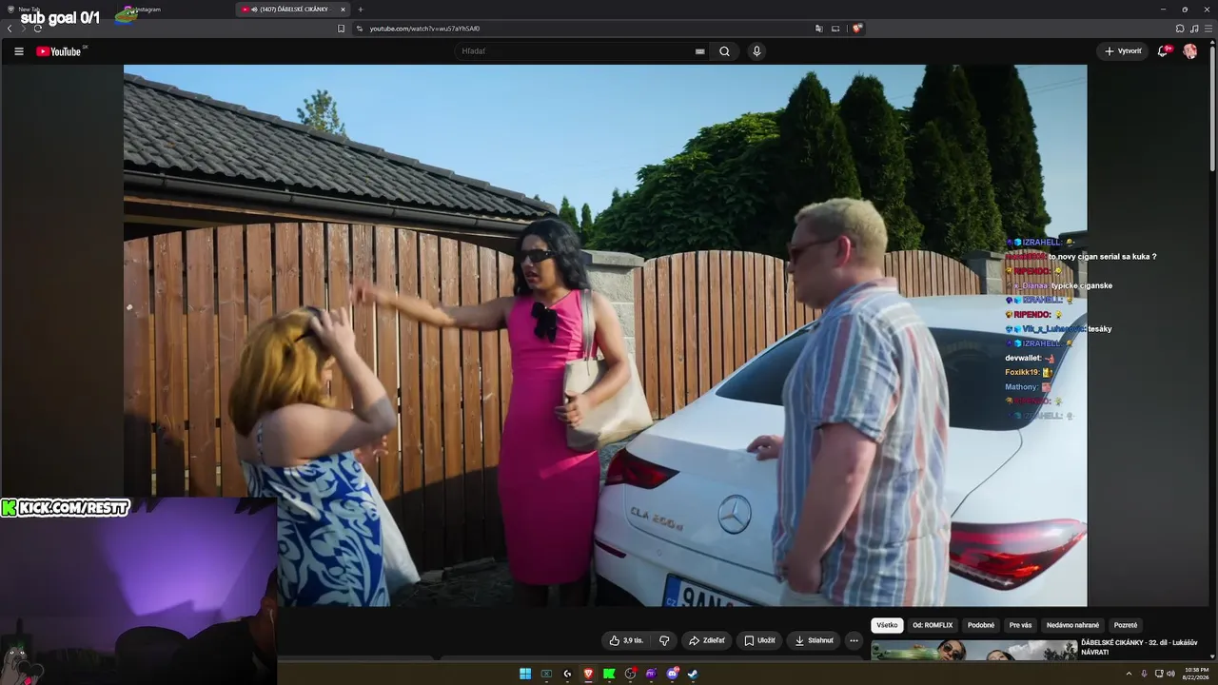The image size is (1218, 685).
Task: Click the main video player to pause
Action: click(605, 335)
